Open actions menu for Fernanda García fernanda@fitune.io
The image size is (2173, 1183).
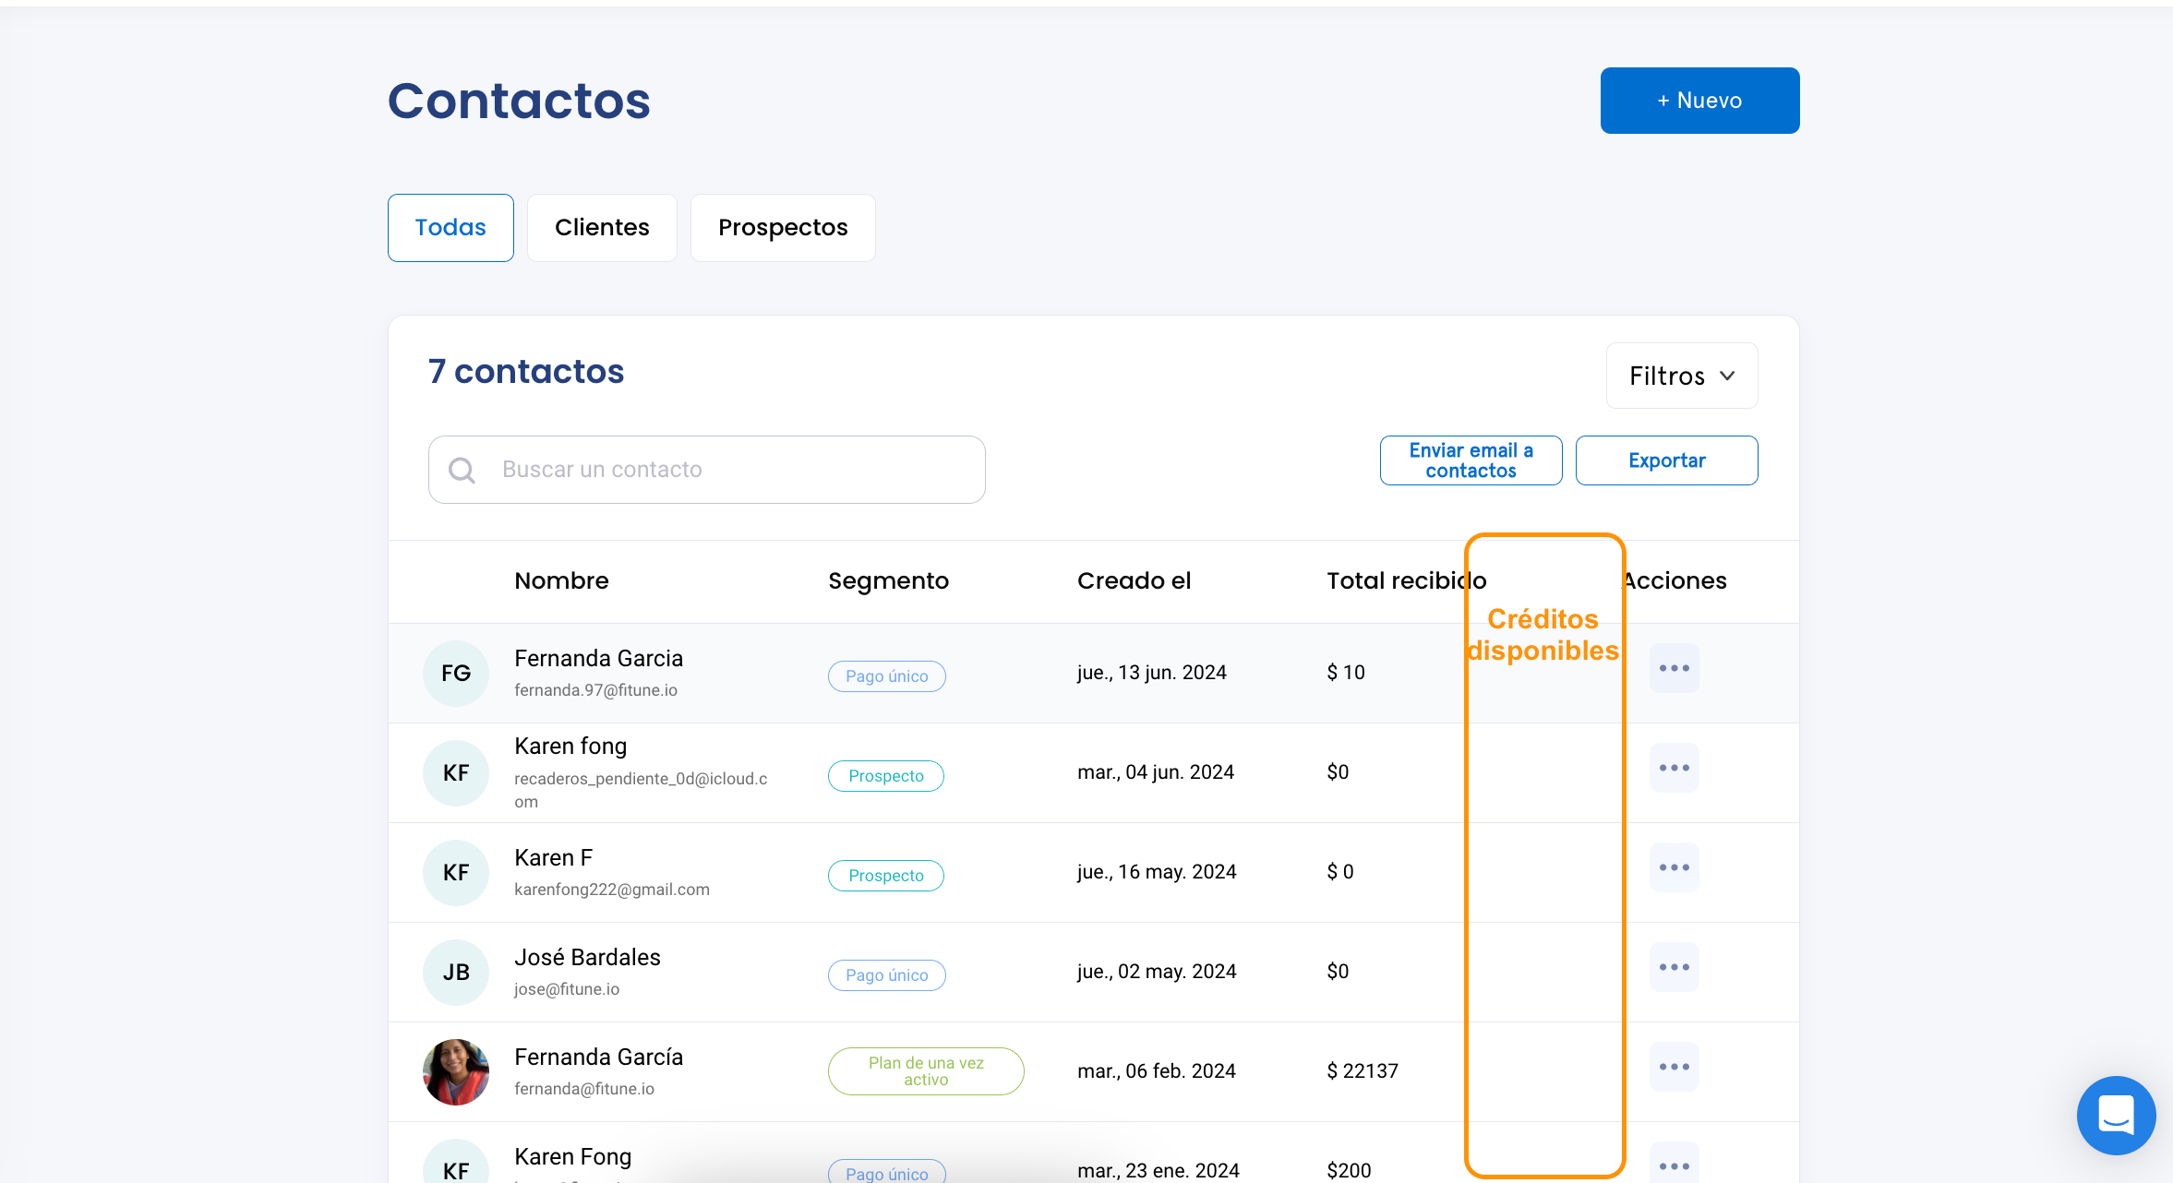[x=1674, y=1067]
